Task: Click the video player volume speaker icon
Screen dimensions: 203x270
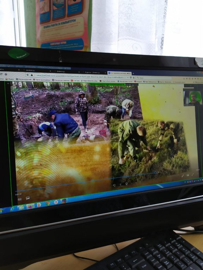Action: point(19,199)
